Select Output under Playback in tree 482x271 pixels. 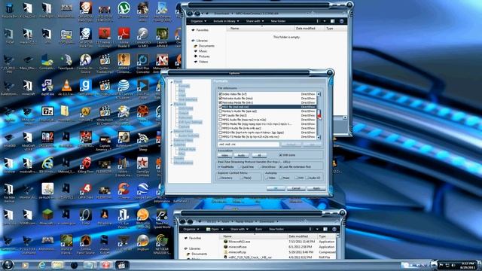point(184,114)
